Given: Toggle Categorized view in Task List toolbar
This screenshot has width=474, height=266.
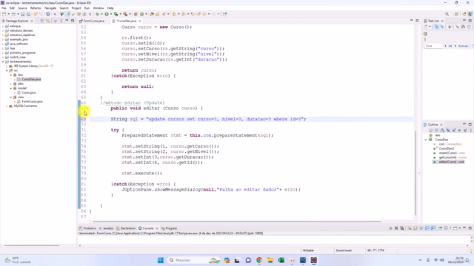Looking at the screenshot, I should point(436,27).
